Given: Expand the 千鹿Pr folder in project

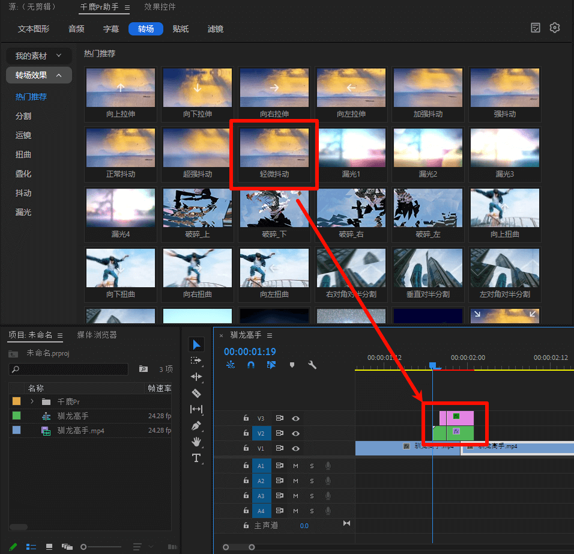Looking at the screenshot, I should (32, 401).
